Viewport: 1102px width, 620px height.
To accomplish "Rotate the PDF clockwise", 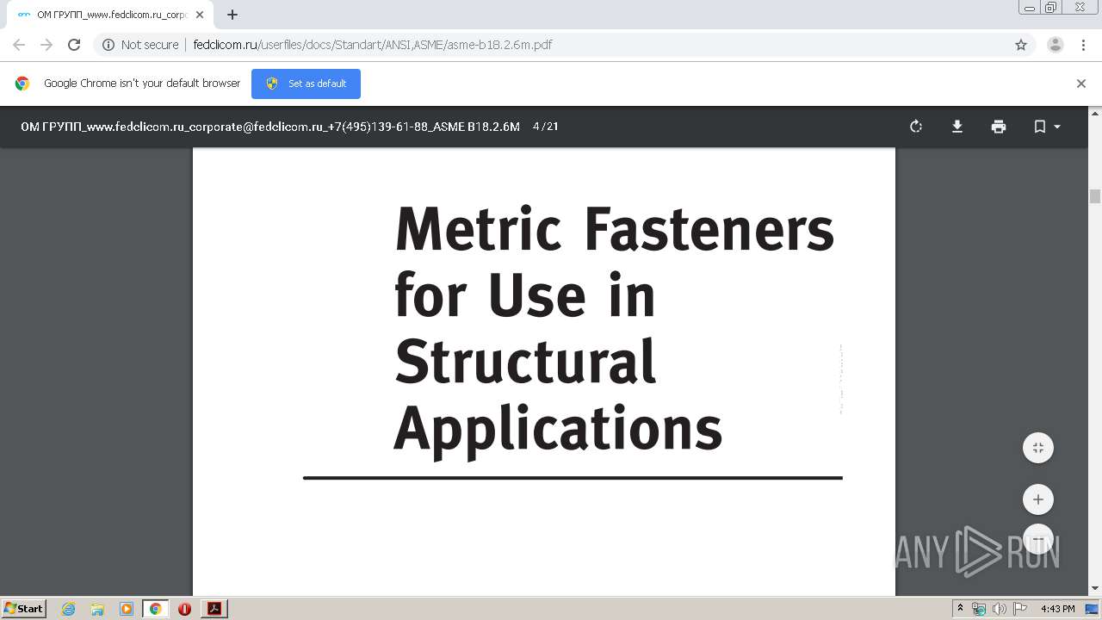I will pyautogui.click(x=916, y=127).
